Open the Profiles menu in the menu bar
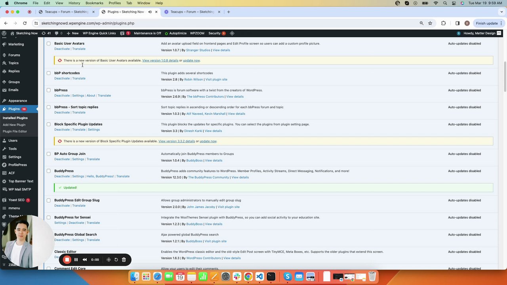Viewport: 507px width, 285px height. [115, 3]
